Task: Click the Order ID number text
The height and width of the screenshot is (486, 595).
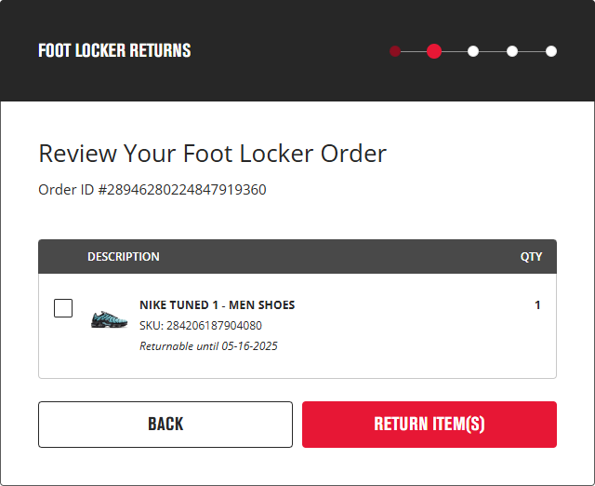Action: tap(152, 190)
